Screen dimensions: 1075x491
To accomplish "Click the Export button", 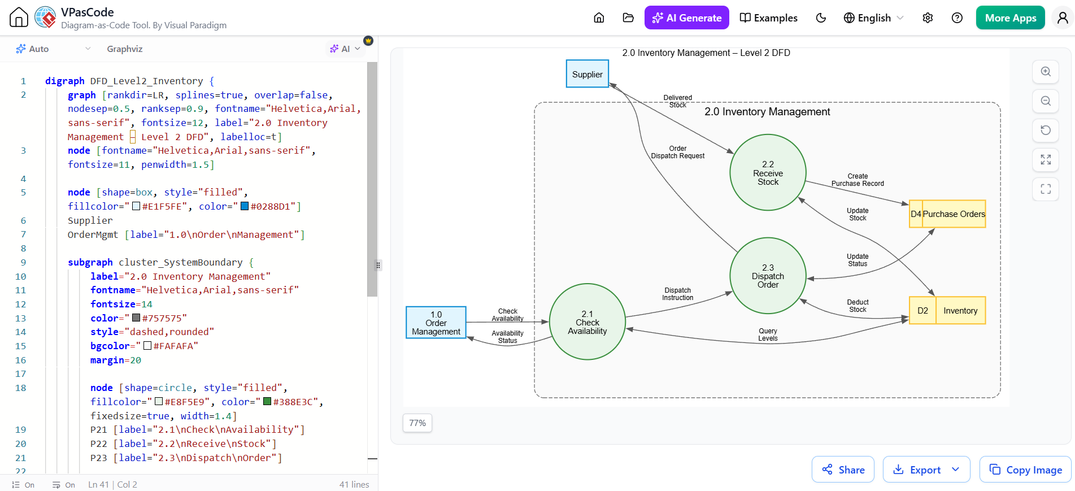I will pos(917,470).
